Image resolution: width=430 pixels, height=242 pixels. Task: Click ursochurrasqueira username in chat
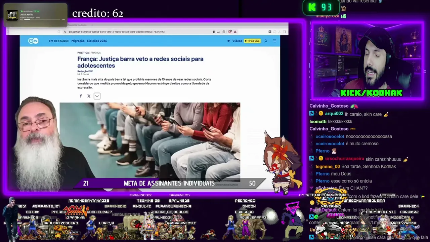pos(345,159)
